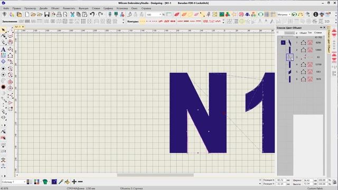Click the Open folder icon

[33, 14]
